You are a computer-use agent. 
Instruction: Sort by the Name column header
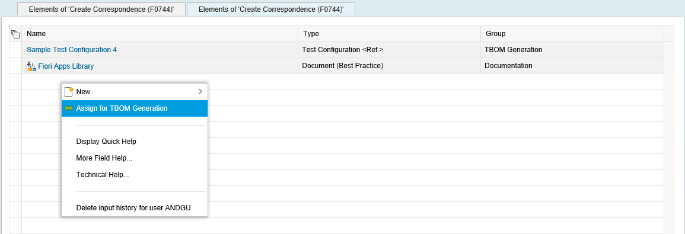tap(160, 34)
